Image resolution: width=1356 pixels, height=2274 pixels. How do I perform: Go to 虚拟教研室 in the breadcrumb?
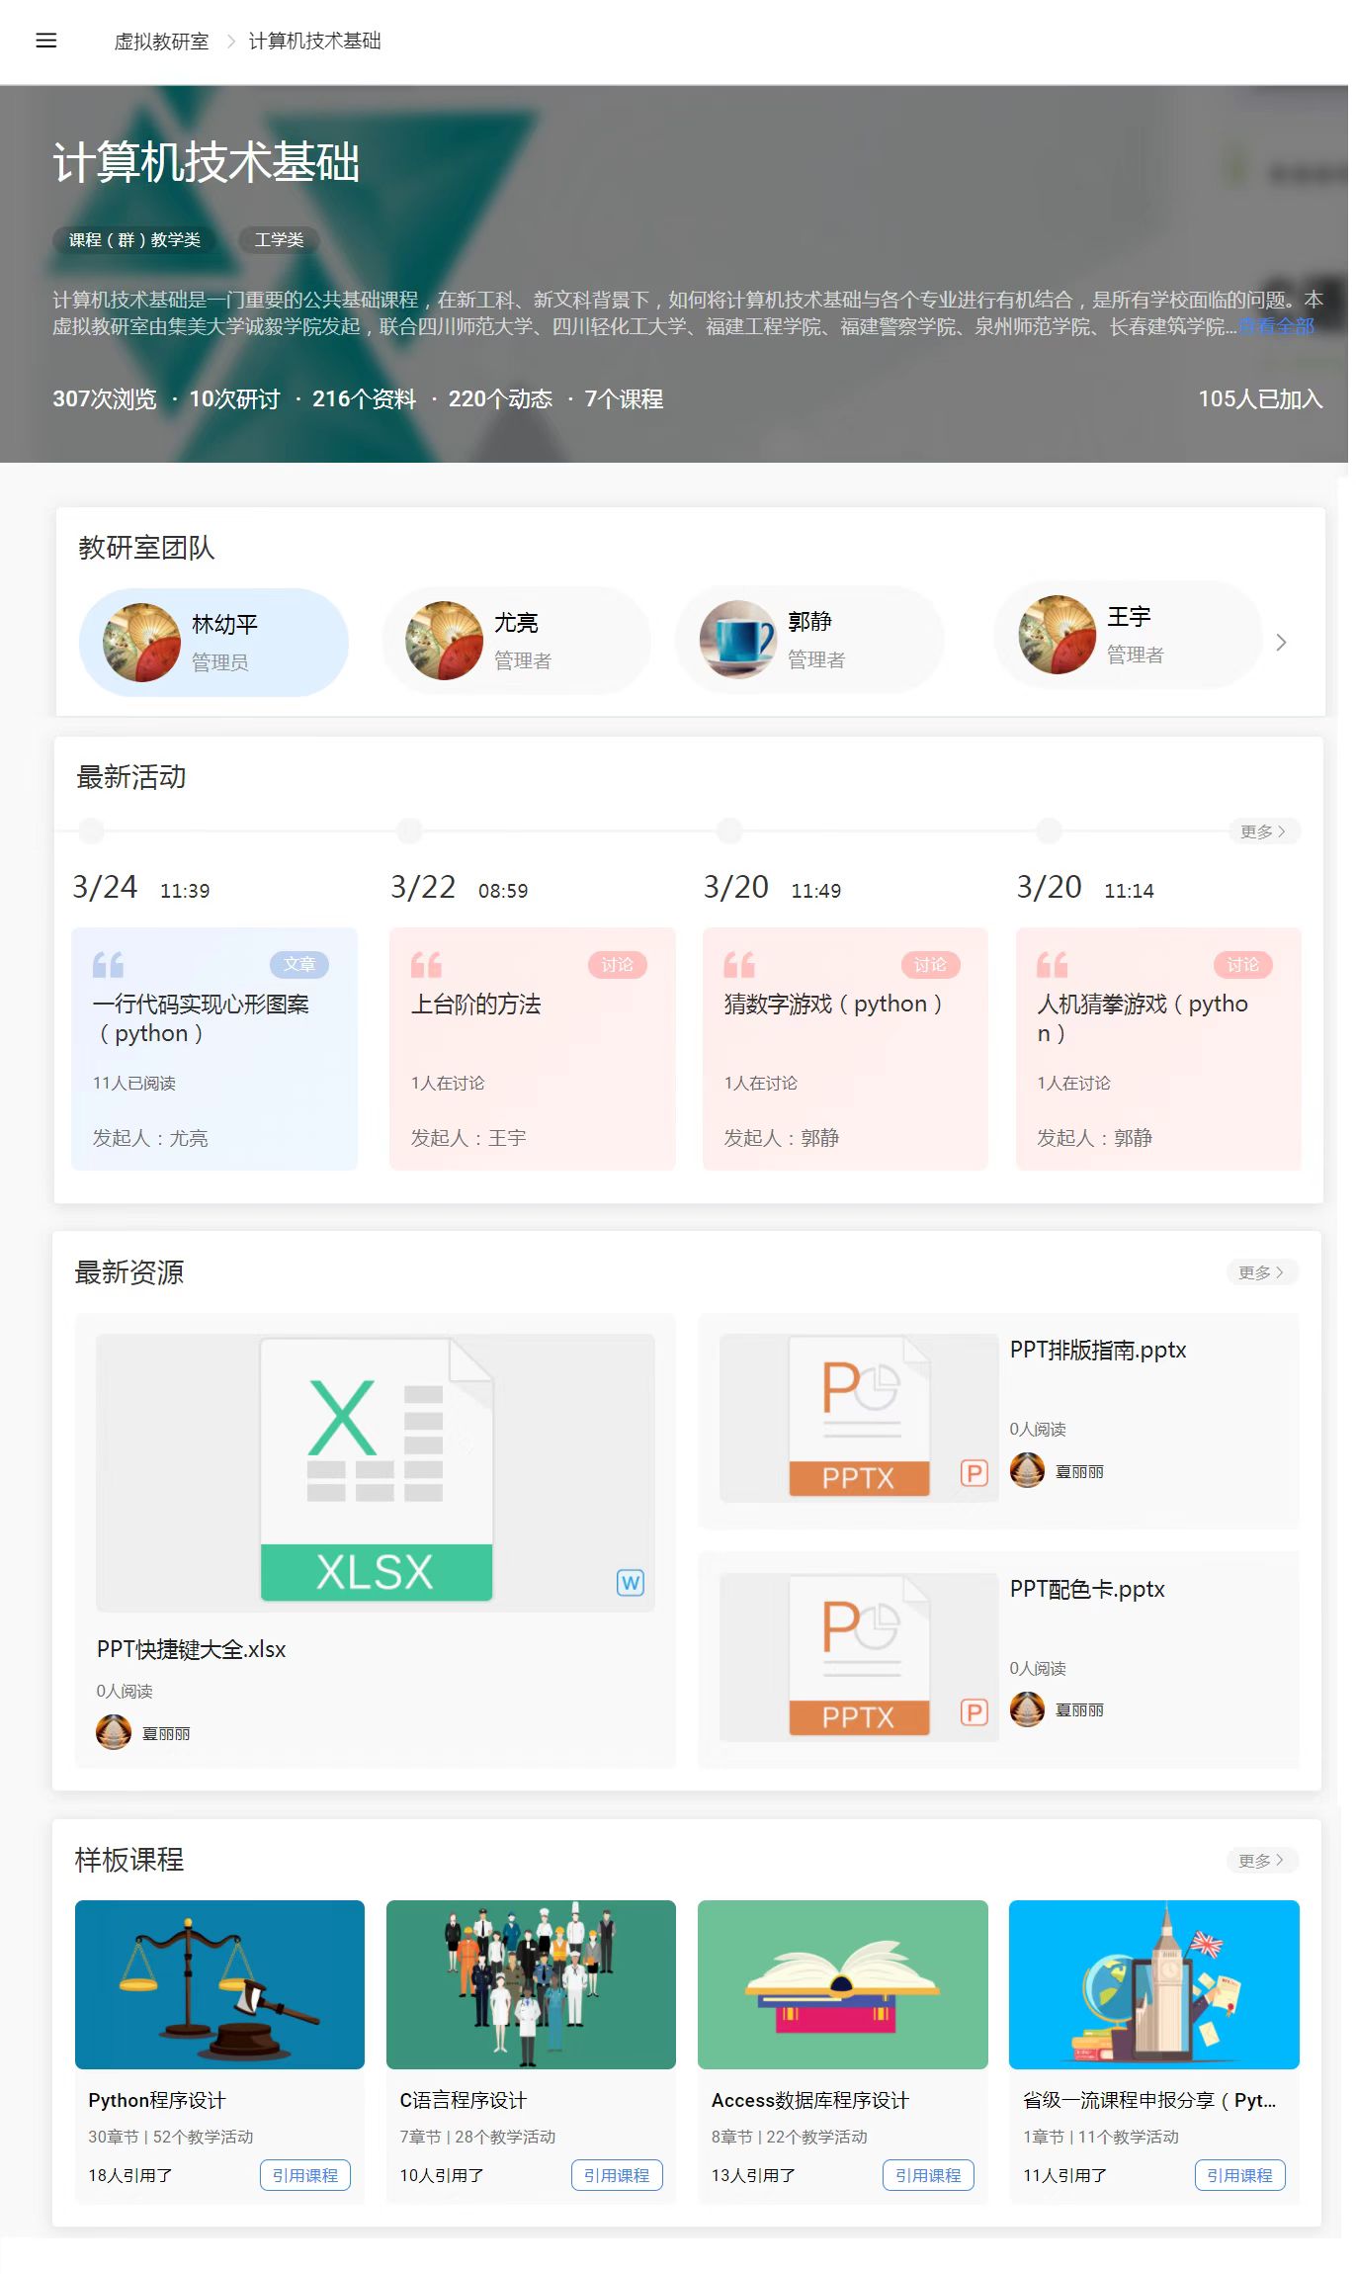coord(161,42)
